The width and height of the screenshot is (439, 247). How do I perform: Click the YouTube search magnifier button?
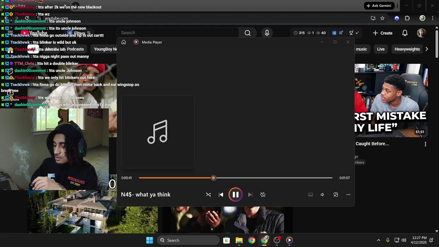tap(248, 33)
